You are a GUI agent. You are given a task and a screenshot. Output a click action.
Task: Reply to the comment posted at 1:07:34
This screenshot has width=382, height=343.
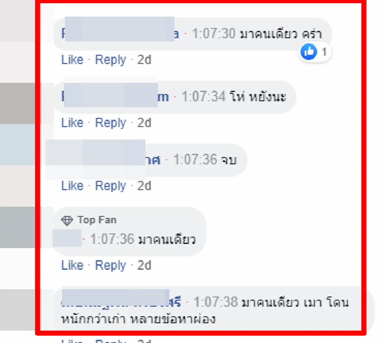coord(111,123)
